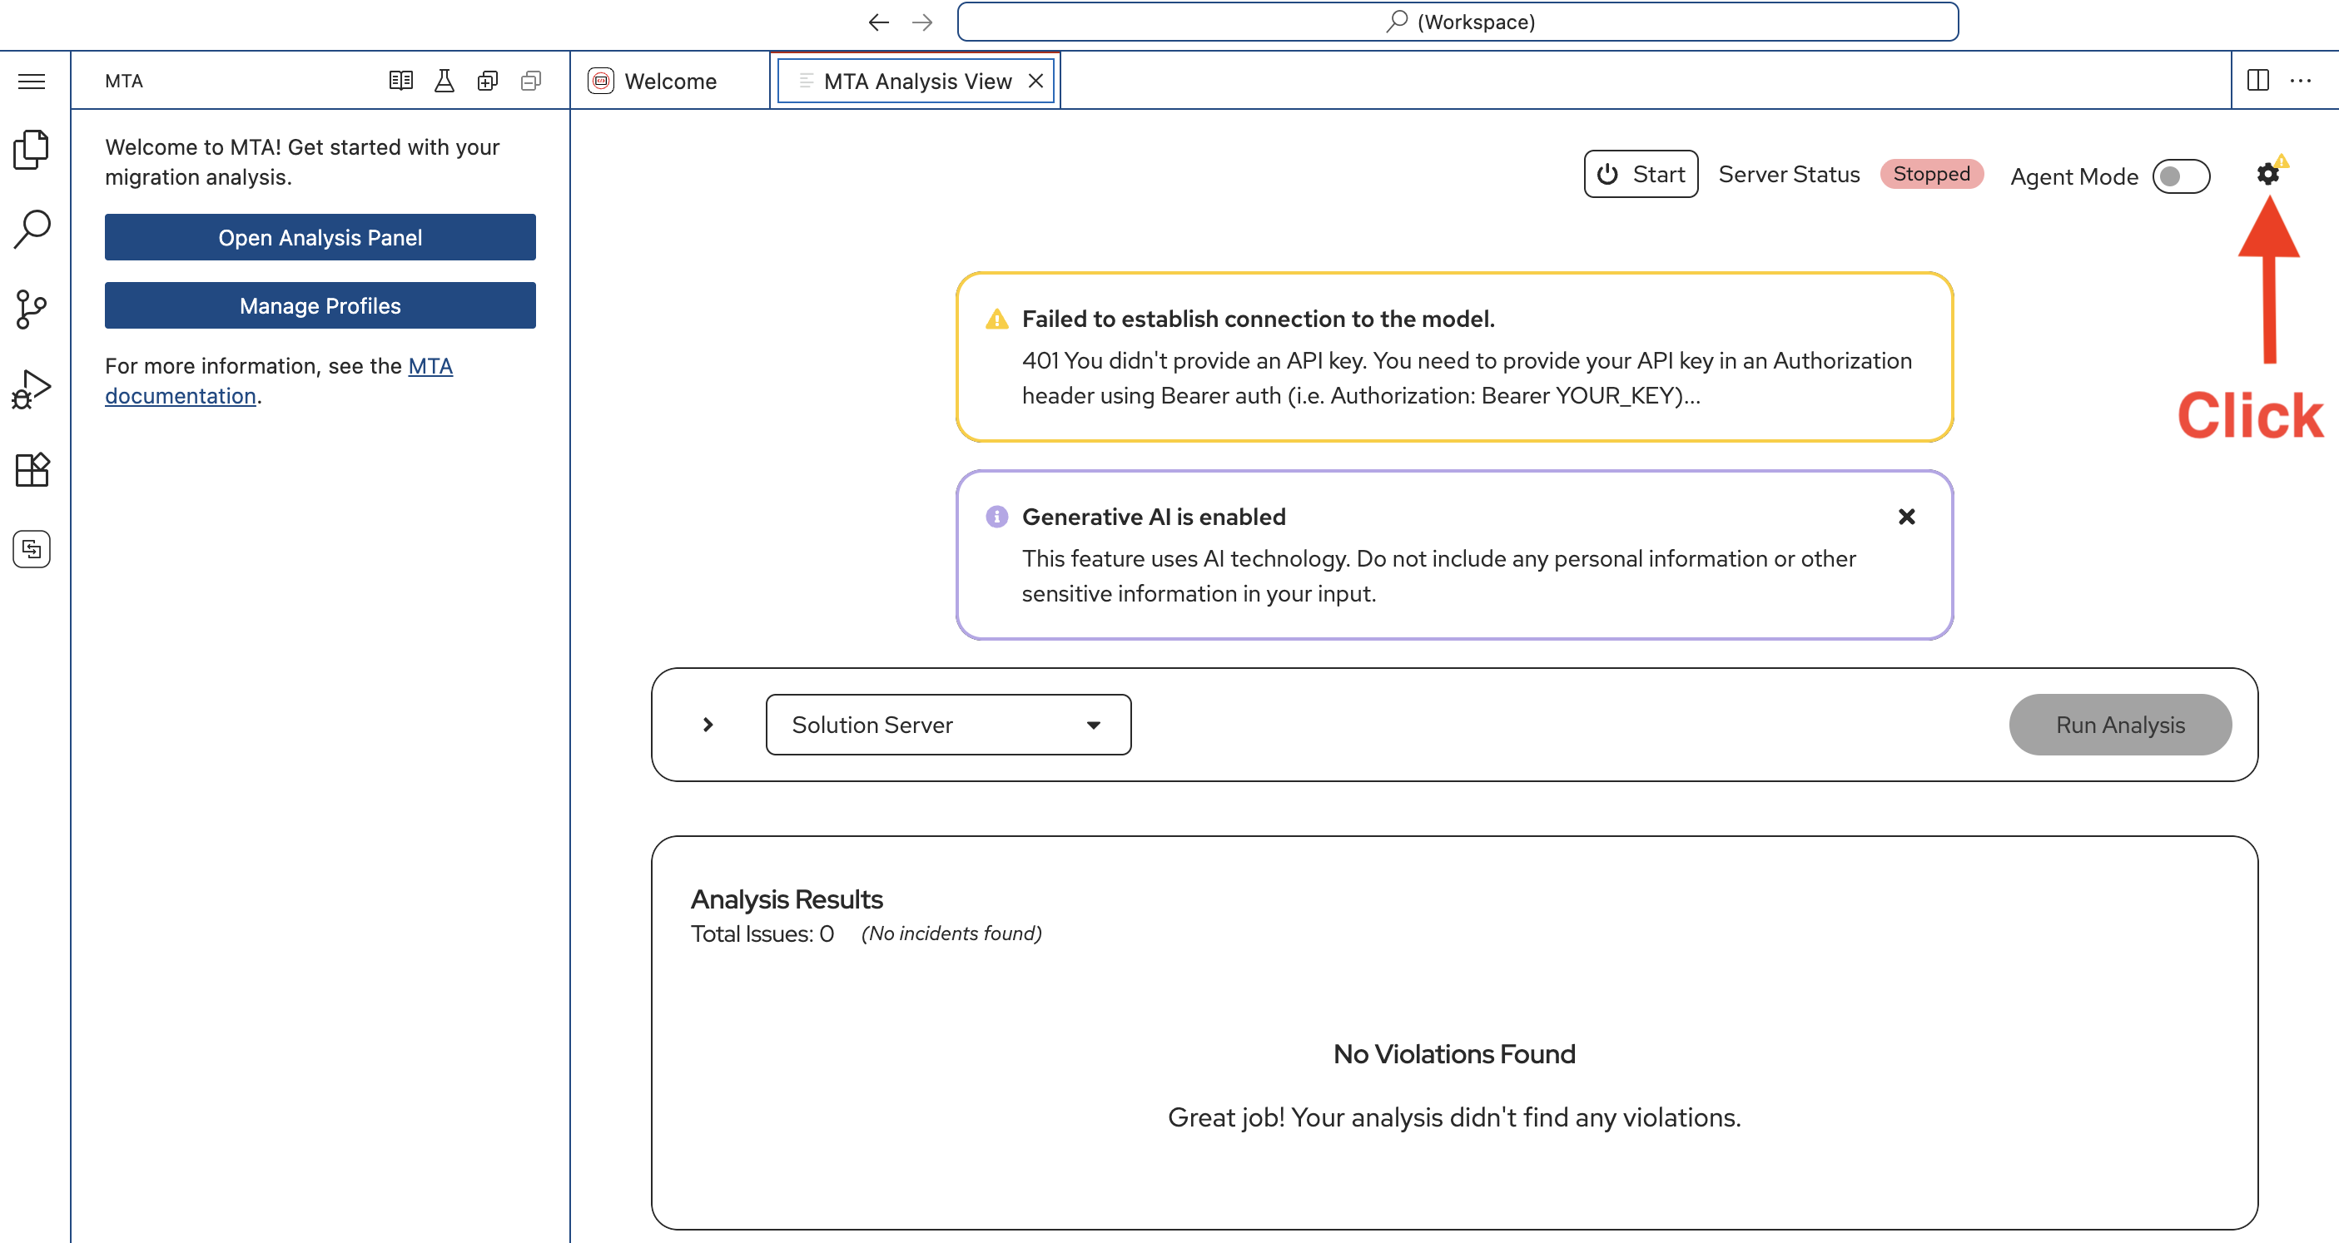Open Run and Debug icon

[32, 389]
